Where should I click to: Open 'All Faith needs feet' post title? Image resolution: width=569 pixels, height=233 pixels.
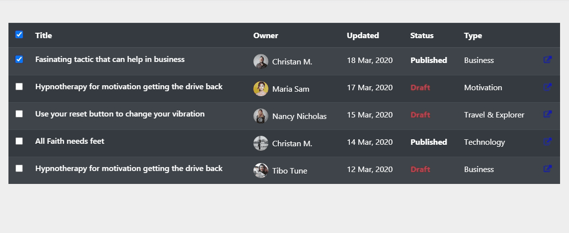point(70,141)
